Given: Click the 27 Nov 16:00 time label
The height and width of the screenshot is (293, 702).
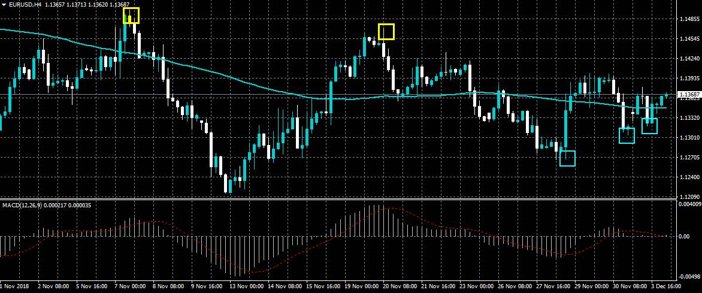Looking at the screenshot, I should pyautogui.click(x=554, y=286).
